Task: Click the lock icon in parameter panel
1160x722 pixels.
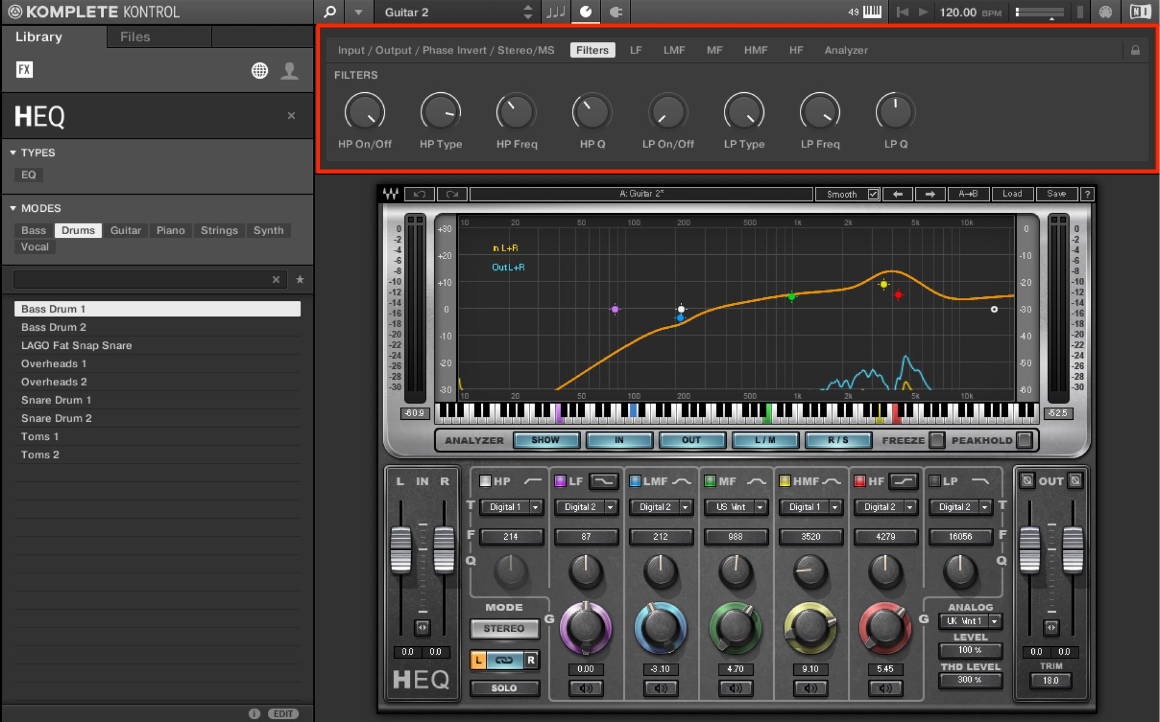Action: pyautogui.click(x=1134, y=50)
